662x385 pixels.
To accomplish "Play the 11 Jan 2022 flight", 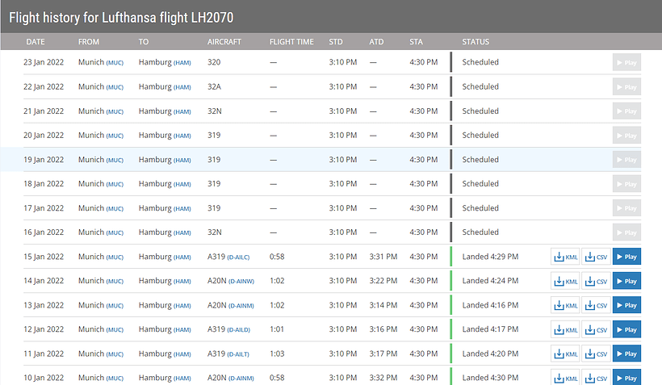I will click(626, 354).
